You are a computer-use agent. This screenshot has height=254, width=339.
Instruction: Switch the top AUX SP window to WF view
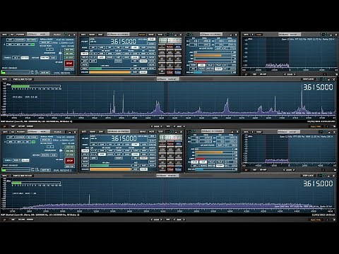pyautogui.click(x=254, y=74)
